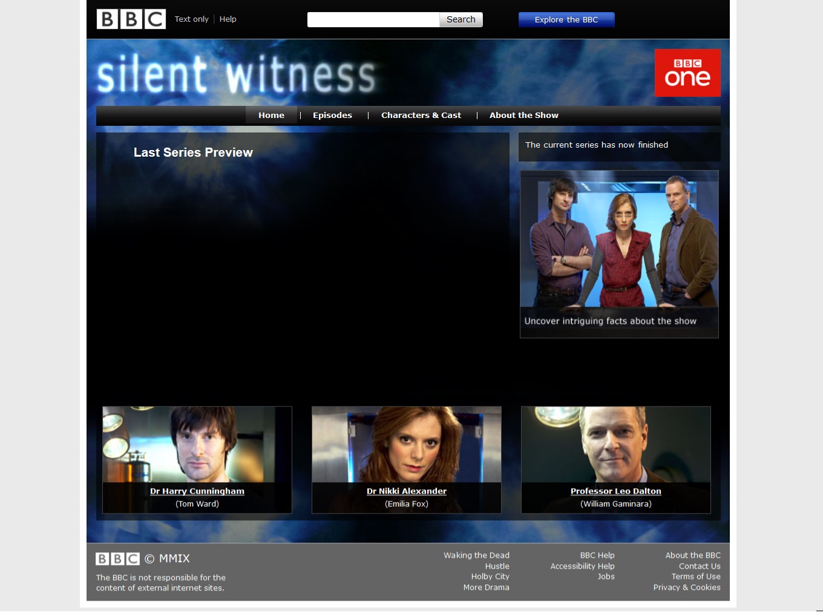Click the '(Emilia Fox)' actor name text
Screen dimensions: 823x614
pyautogui.click(x=407, y=504)
